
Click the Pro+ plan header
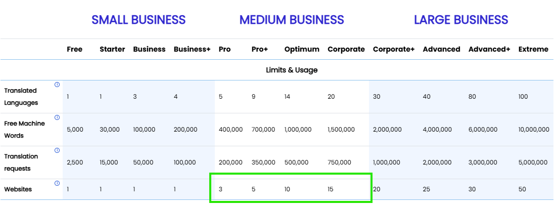(x=260, y=50)
